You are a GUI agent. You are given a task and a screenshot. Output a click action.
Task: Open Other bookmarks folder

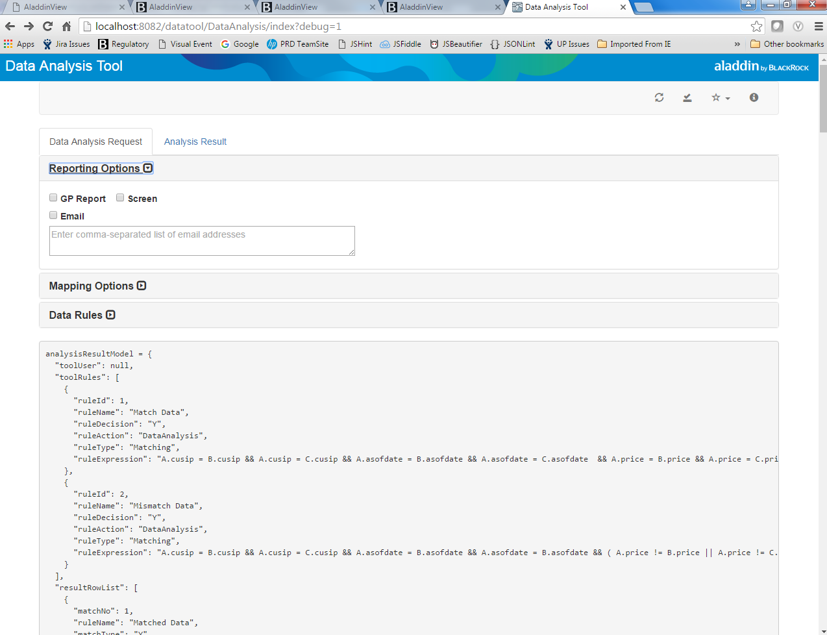[787, 44]
